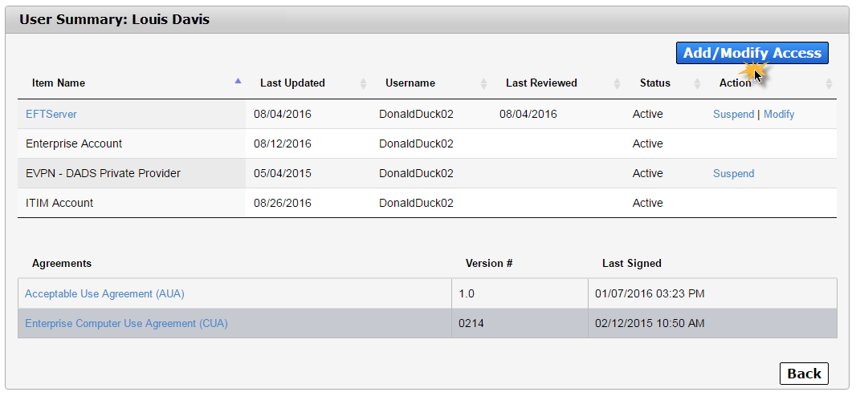Sort by Item Name column arrow

coord(238,81)
